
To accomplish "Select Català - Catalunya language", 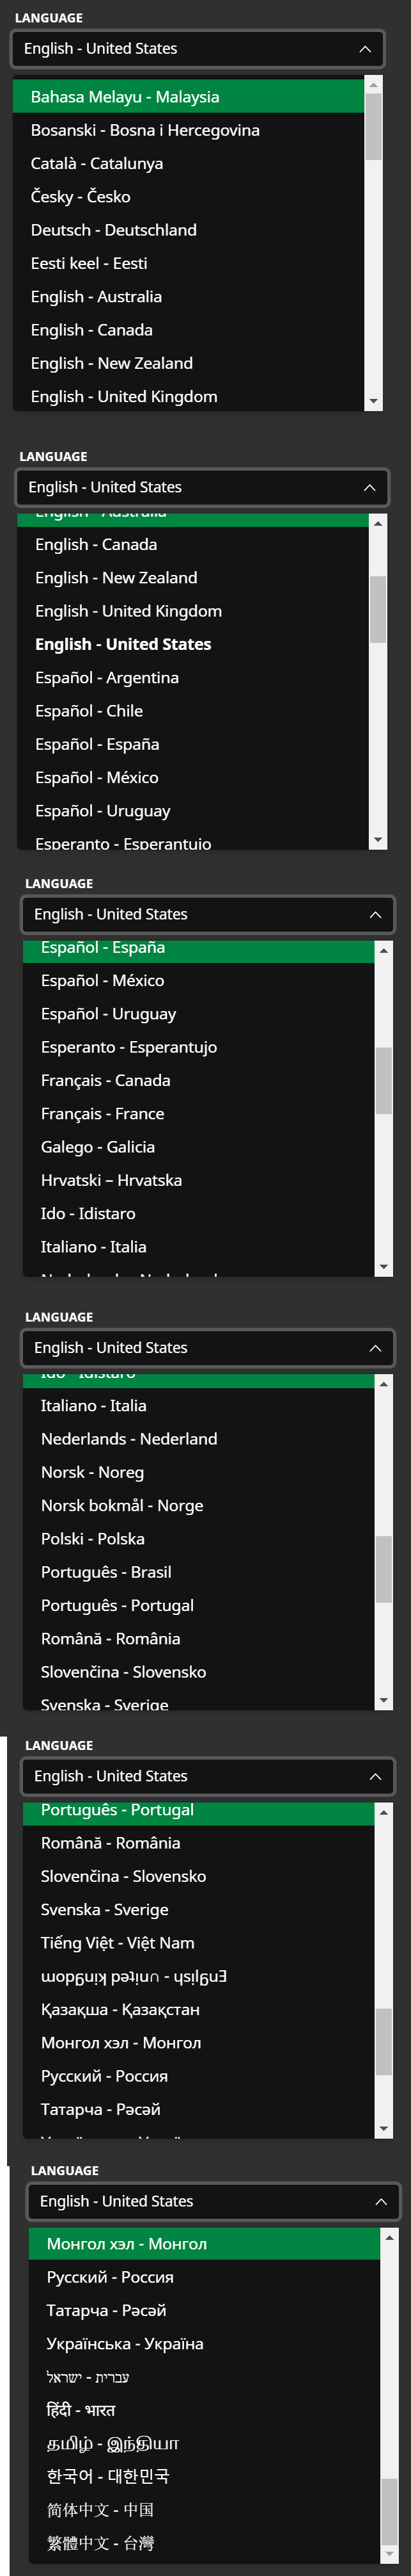I will (189, 163).
